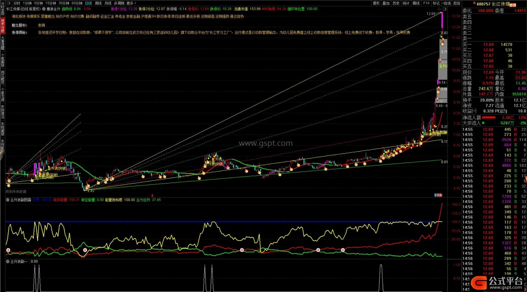Click the 参股金融 tag
The image size is (527, 292).
click(133, 16)
